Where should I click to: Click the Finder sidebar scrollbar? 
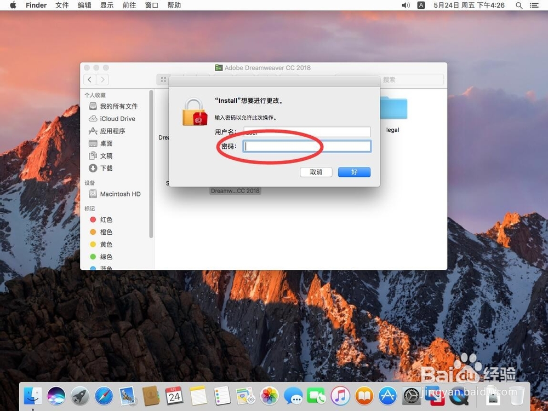(x=151, y=164)
